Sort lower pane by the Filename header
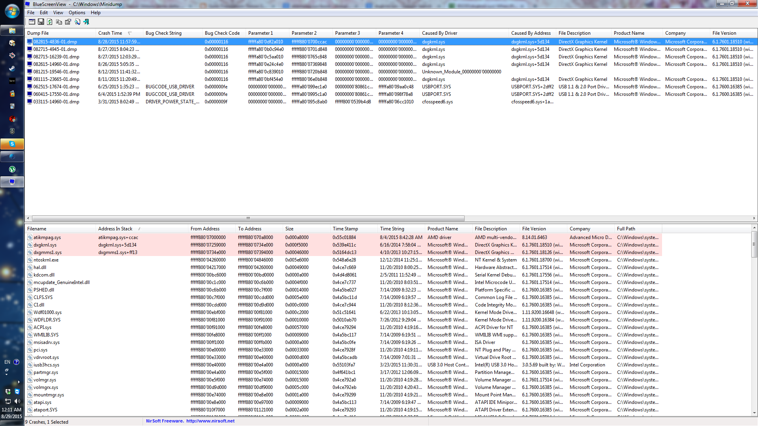This screenshot has height=426, width=758. 60,229
